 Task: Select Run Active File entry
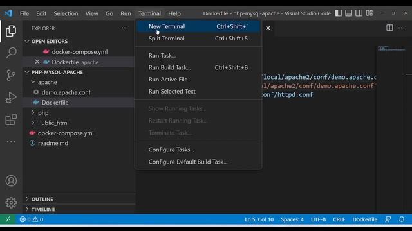198,80
